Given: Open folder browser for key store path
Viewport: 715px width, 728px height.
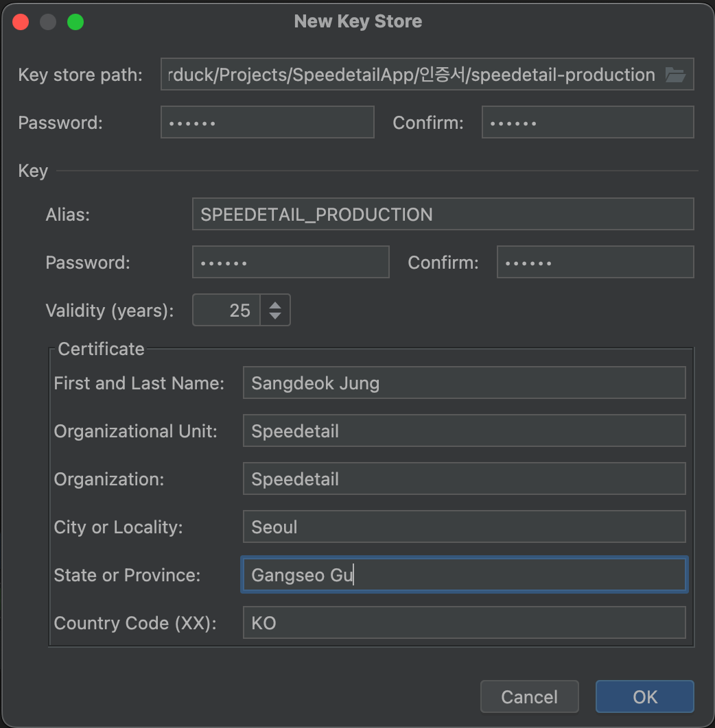Looking at the screenshot, I should point(675,74).
